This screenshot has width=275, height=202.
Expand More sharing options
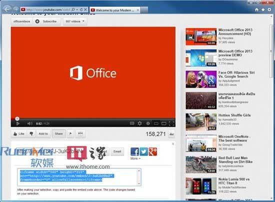pos(135,158)
